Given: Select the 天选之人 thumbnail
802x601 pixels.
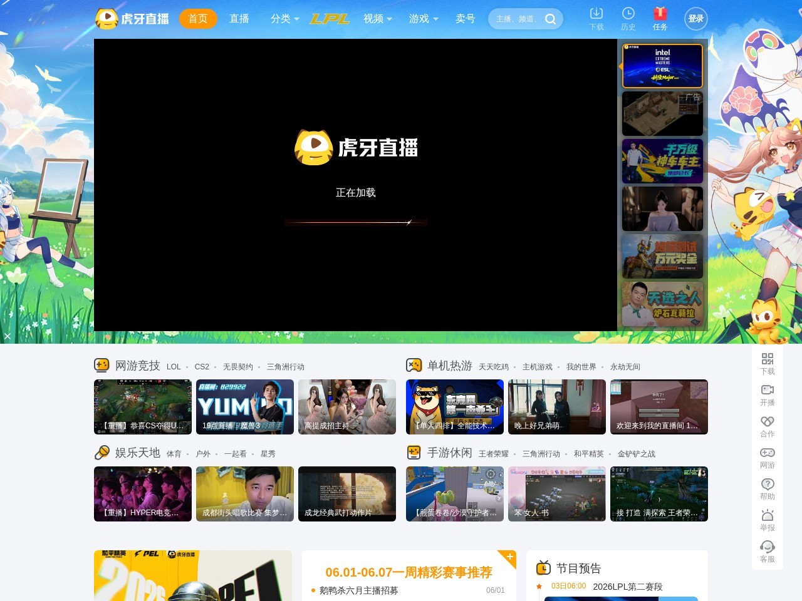Looking at the screenshot, I should [x=662, y=304].
